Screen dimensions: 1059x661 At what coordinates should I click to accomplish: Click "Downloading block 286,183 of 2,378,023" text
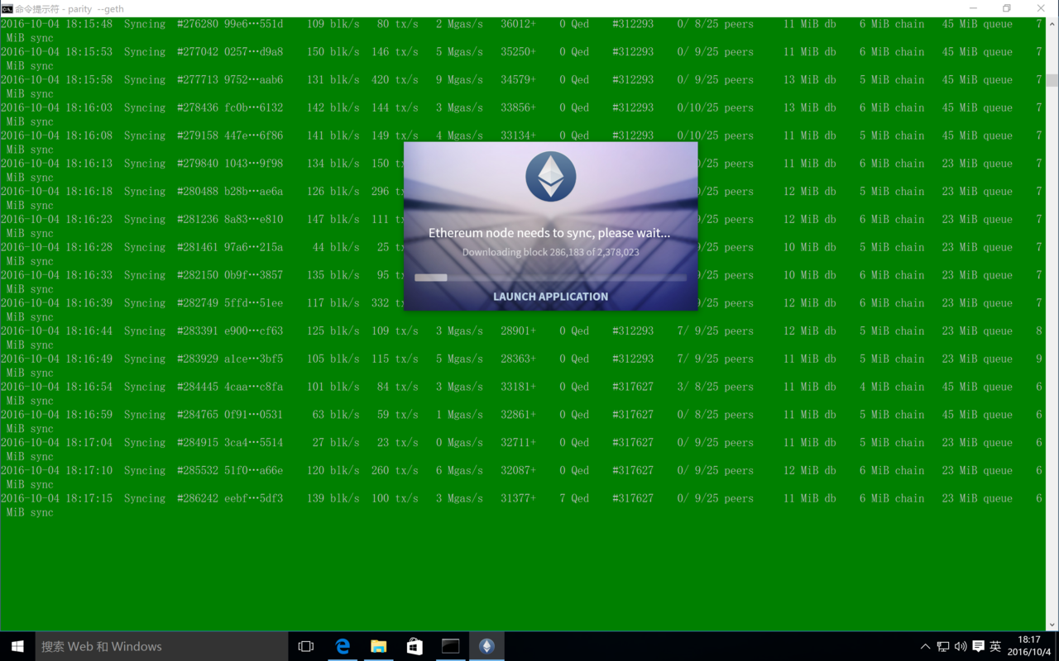tap(550, 252)
